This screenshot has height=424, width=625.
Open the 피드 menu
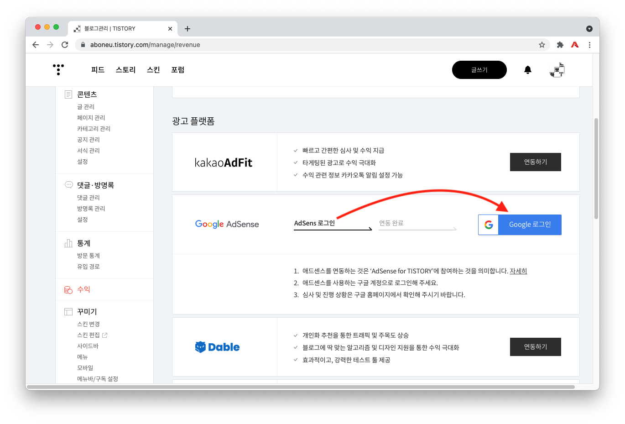98,70
